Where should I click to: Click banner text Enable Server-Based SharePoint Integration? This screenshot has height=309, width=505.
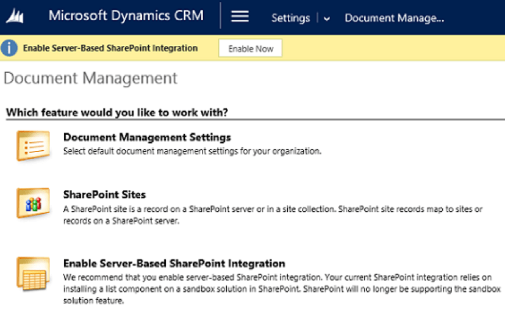click(x=110, y=48)
